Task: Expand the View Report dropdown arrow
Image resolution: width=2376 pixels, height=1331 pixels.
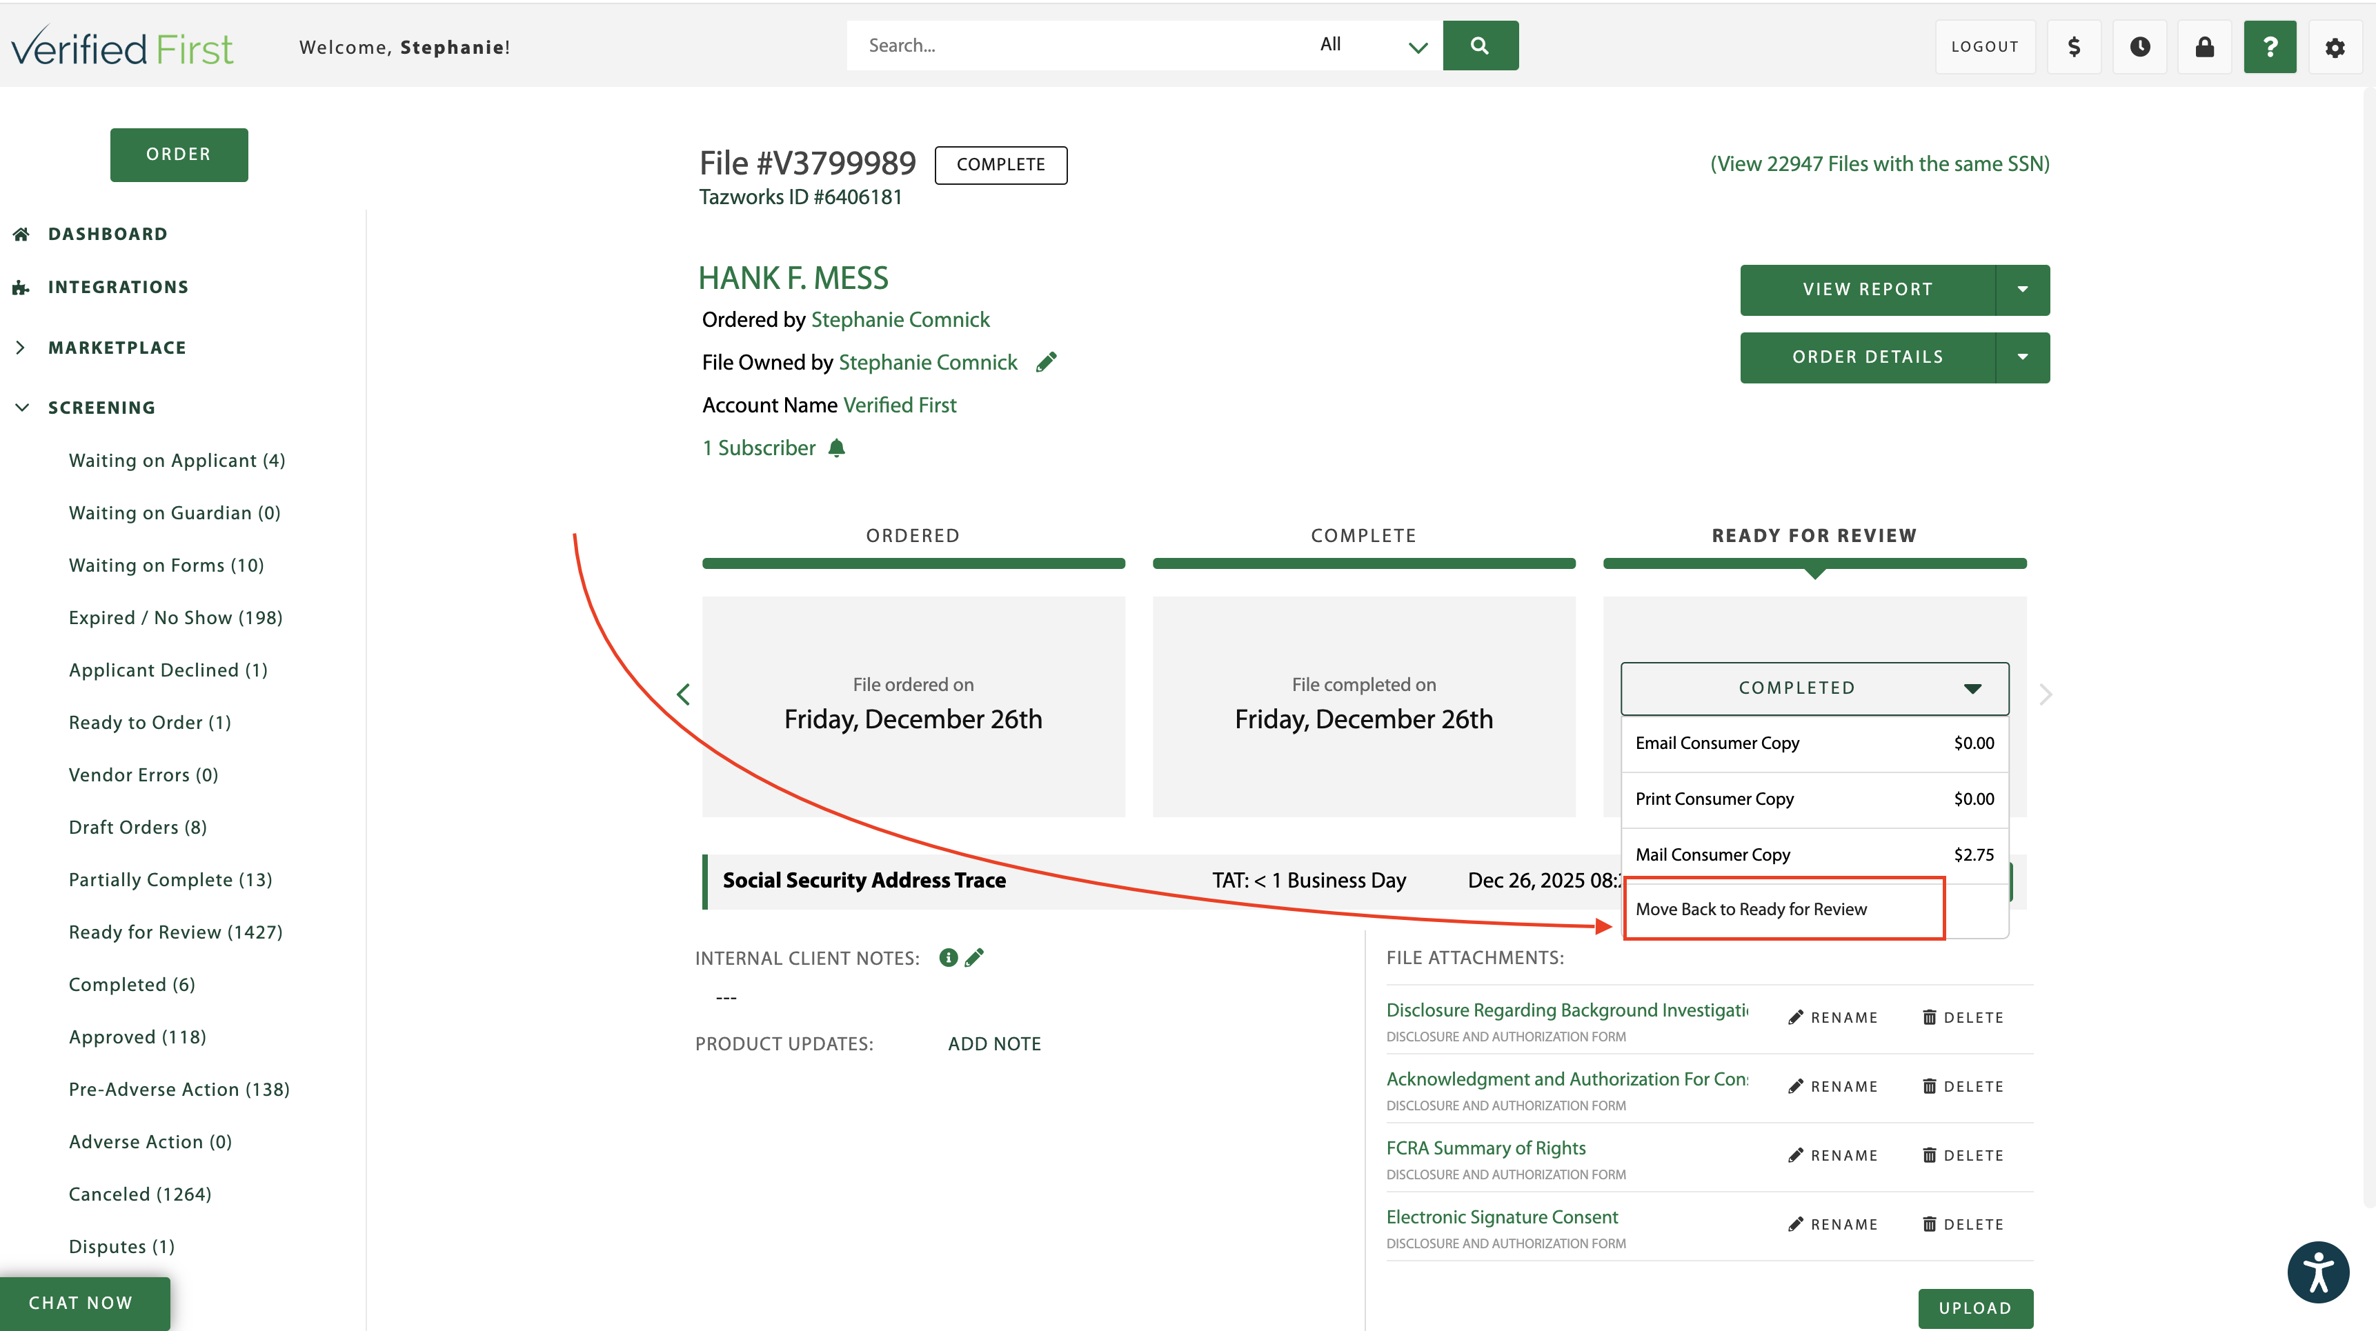Action: click(2023, 290)
